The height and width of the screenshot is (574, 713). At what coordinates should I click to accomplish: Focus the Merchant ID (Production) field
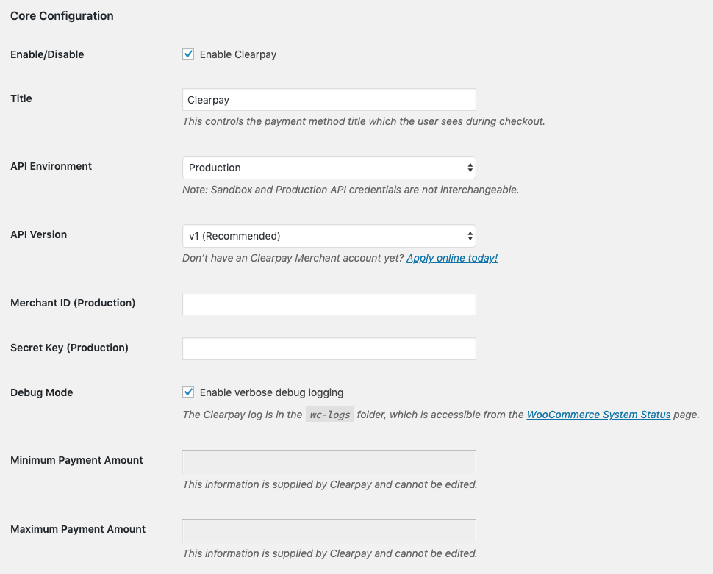pyautogui.click(x=329, y=304)
